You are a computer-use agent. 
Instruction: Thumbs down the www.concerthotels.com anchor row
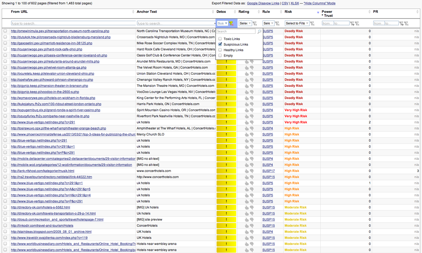251,171
